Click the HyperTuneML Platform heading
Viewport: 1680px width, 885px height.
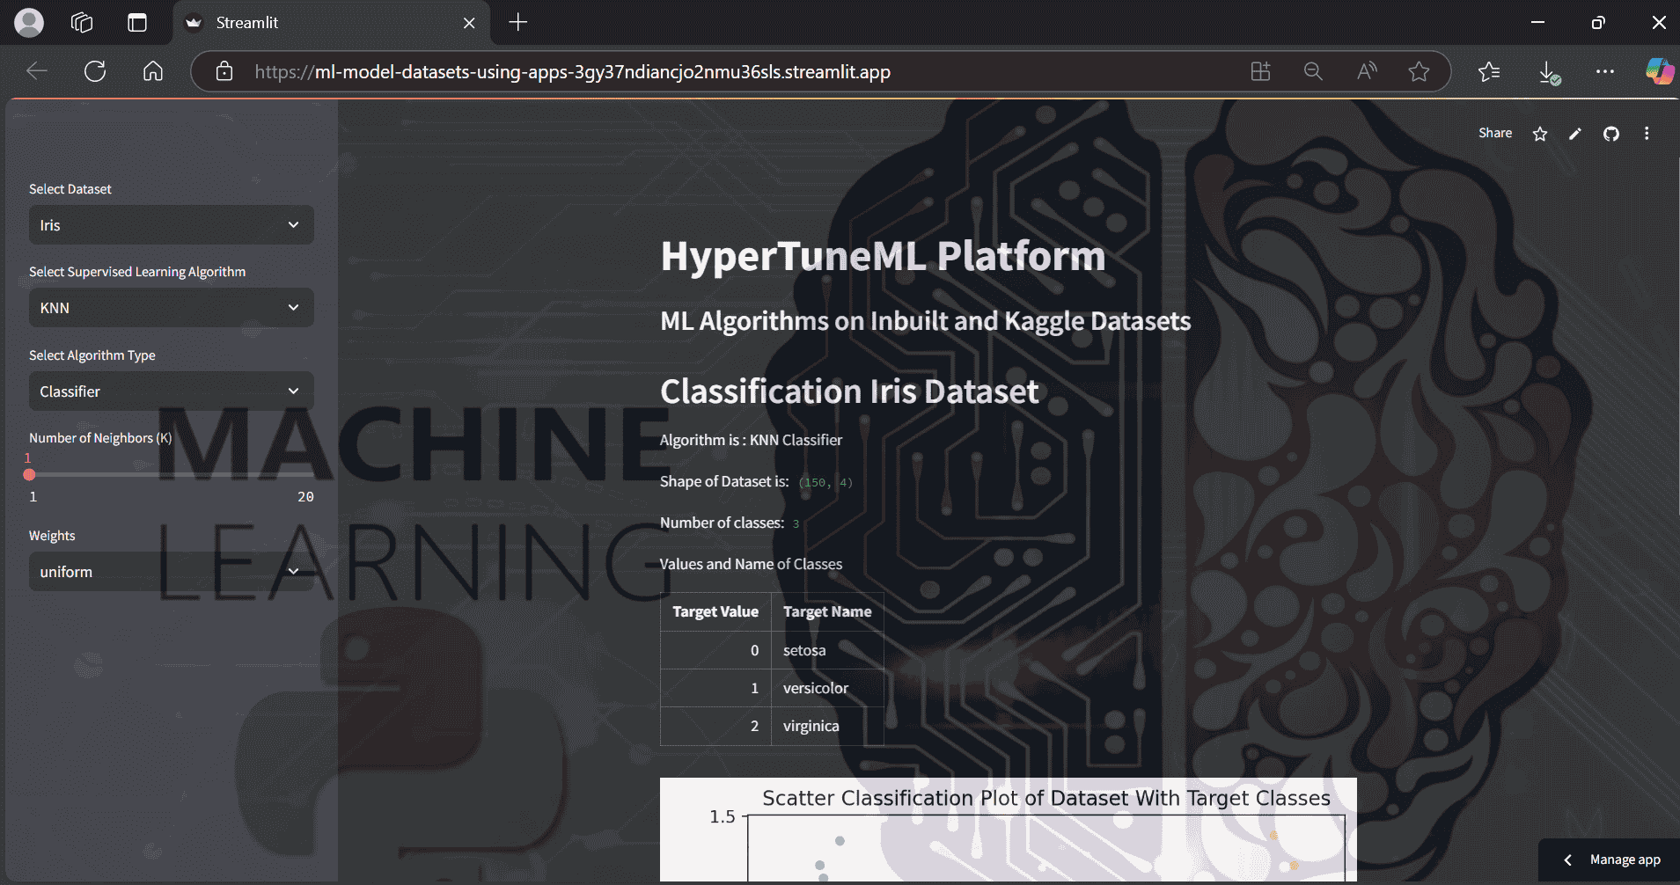[x=883, y=256]
